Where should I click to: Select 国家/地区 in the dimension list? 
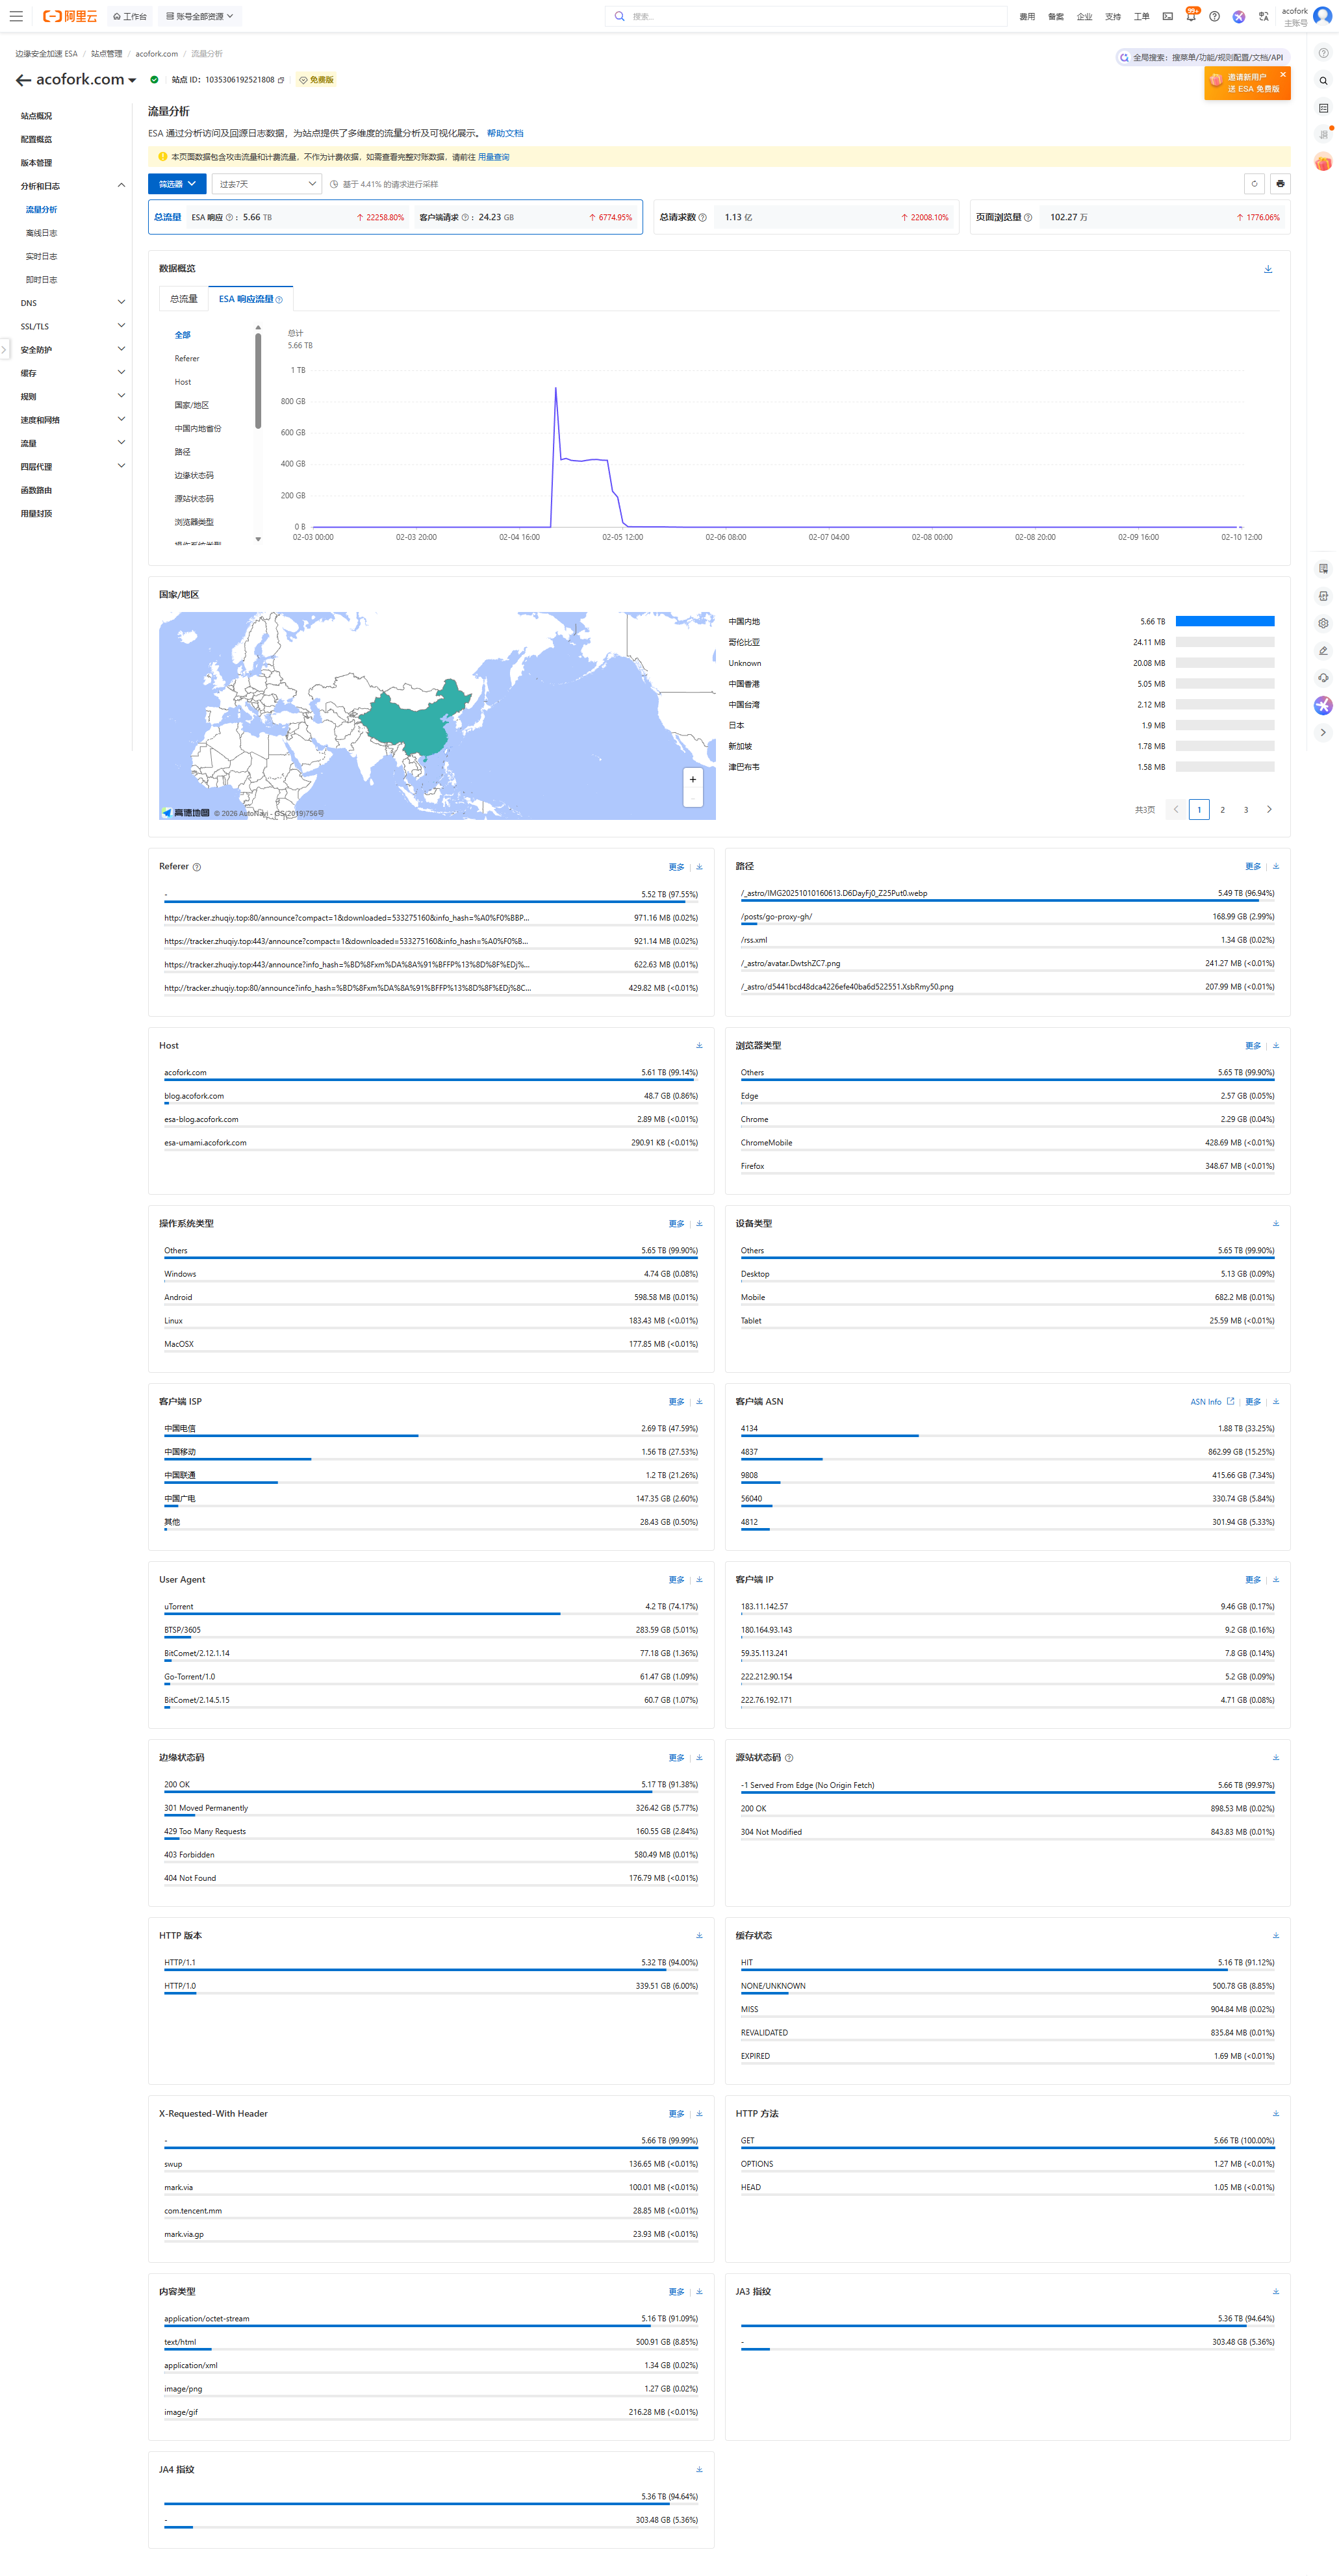click(x=192, y=405)
